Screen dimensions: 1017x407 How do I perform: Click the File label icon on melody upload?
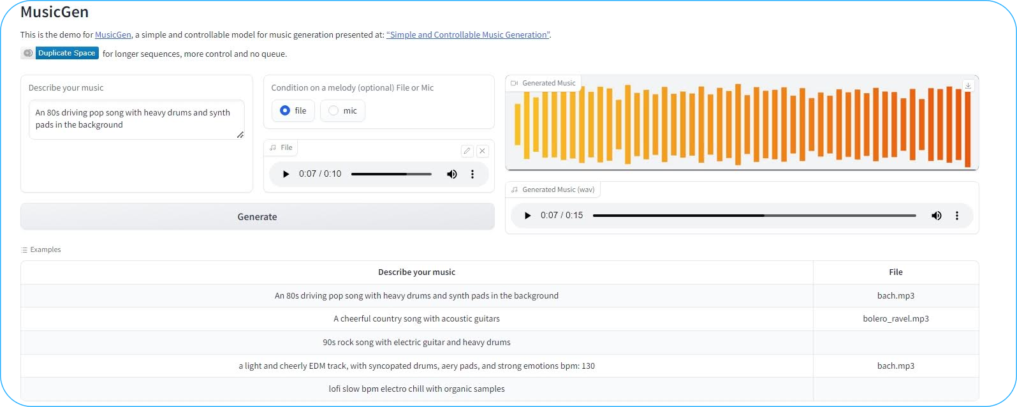(273, 147)
